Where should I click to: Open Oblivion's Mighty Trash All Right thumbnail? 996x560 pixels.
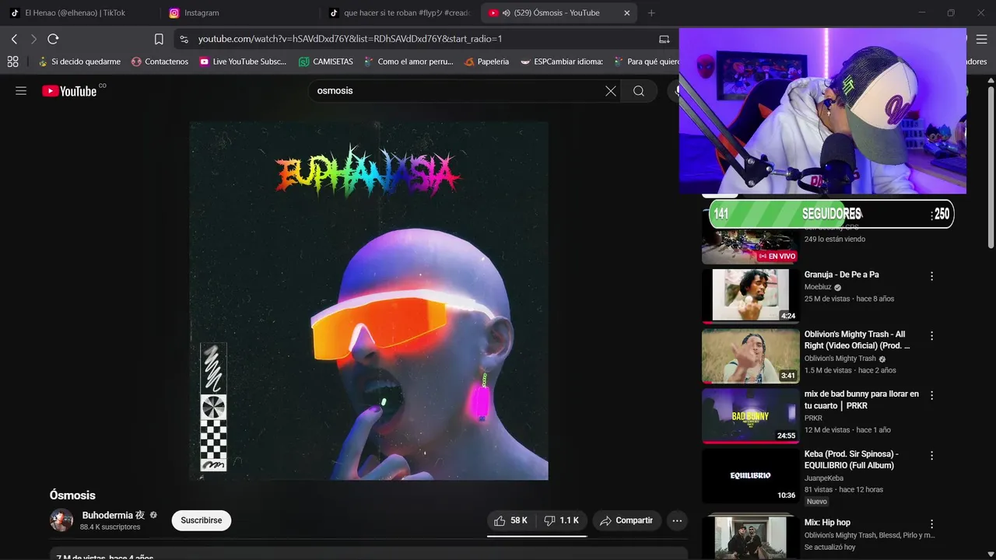tap(750, 355)
